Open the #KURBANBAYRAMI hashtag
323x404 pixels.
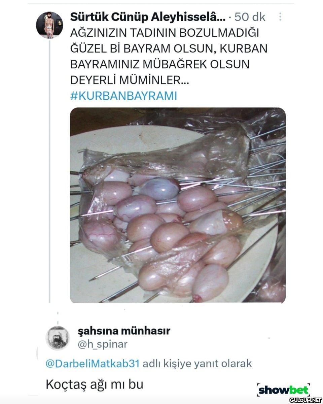(123, 96)
